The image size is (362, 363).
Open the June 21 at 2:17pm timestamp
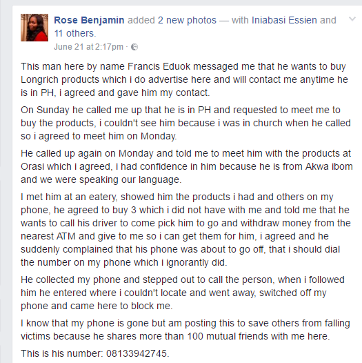(x=88, y=47)
